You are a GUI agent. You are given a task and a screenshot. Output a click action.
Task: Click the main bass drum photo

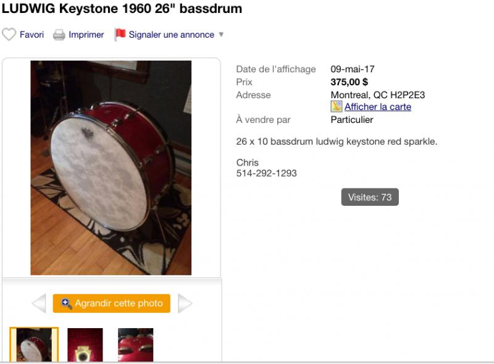tap(111, 167)
